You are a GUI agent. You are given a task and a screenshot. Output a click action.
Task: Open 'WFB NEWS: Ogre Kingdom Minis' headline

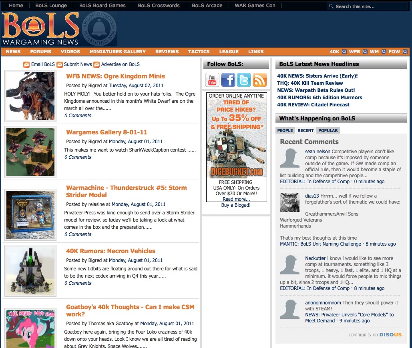[115, 76]
